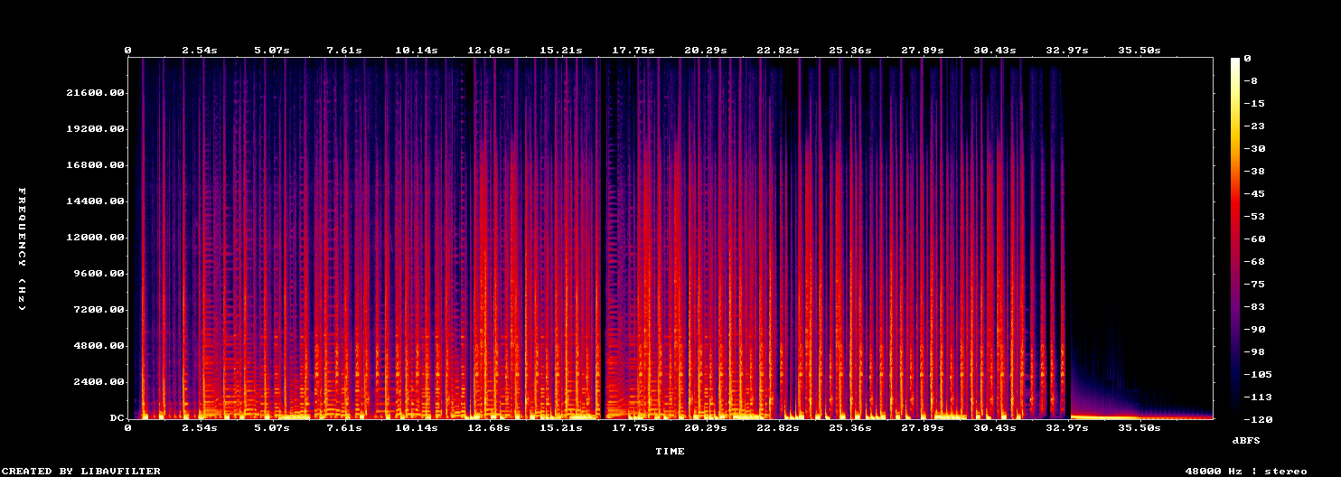The height and width of the screenshot is (477, 1341).
Task: Click the 0 dBFS value atop color scale
Action: 1247,58
